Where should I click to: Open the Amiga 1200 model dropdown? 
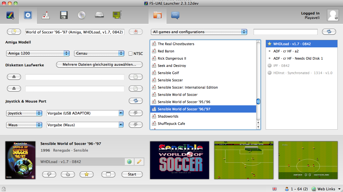point(38,53)
